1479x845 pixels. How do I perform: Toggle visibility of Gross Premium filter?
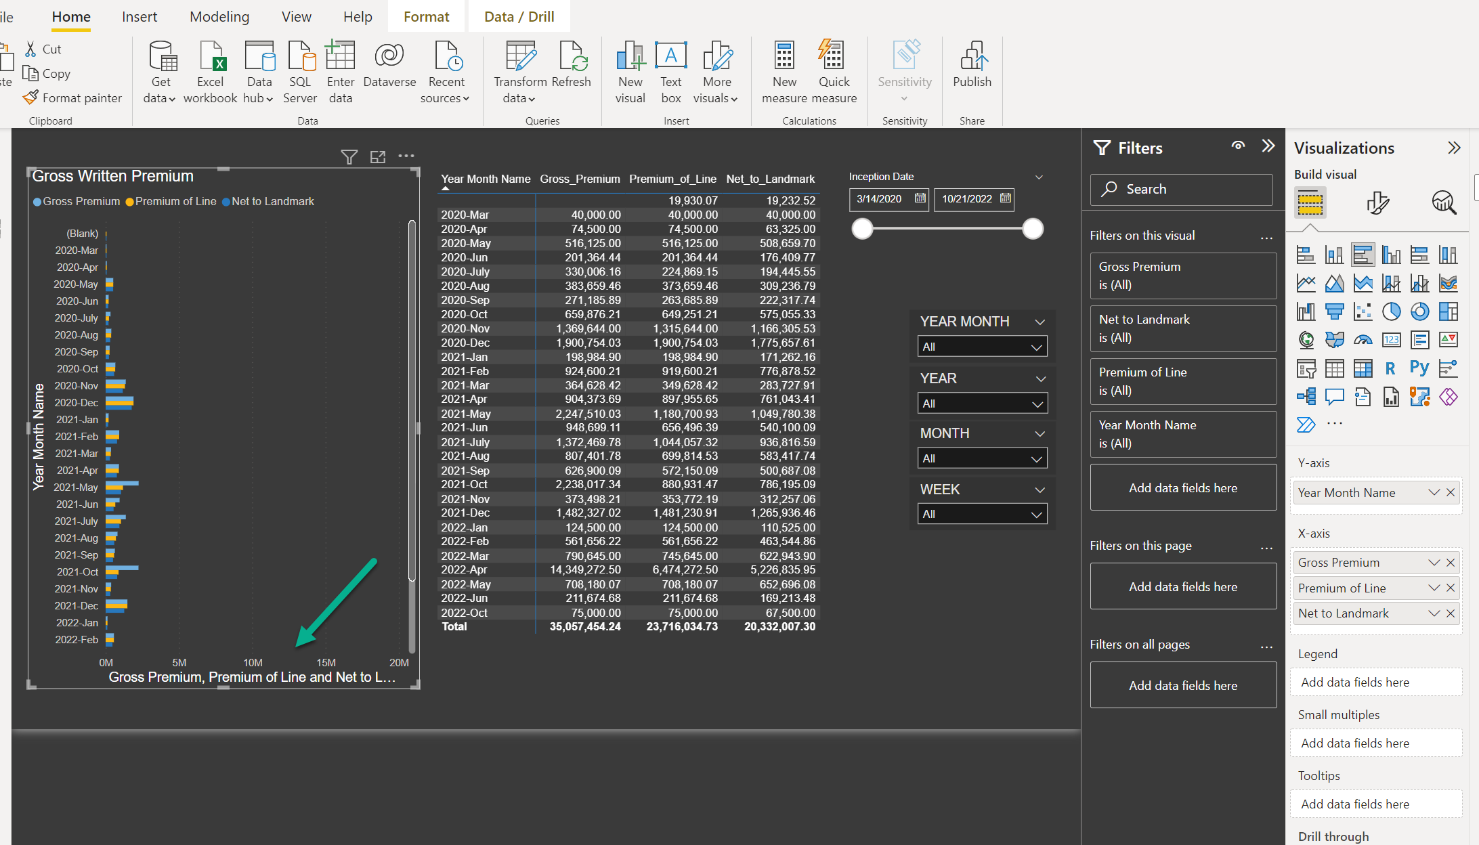click(1262, 266)
